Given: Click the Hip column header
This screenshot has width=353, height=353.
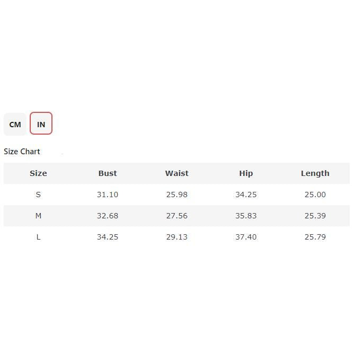Looking at the screenshot, I should pos(246,173).
